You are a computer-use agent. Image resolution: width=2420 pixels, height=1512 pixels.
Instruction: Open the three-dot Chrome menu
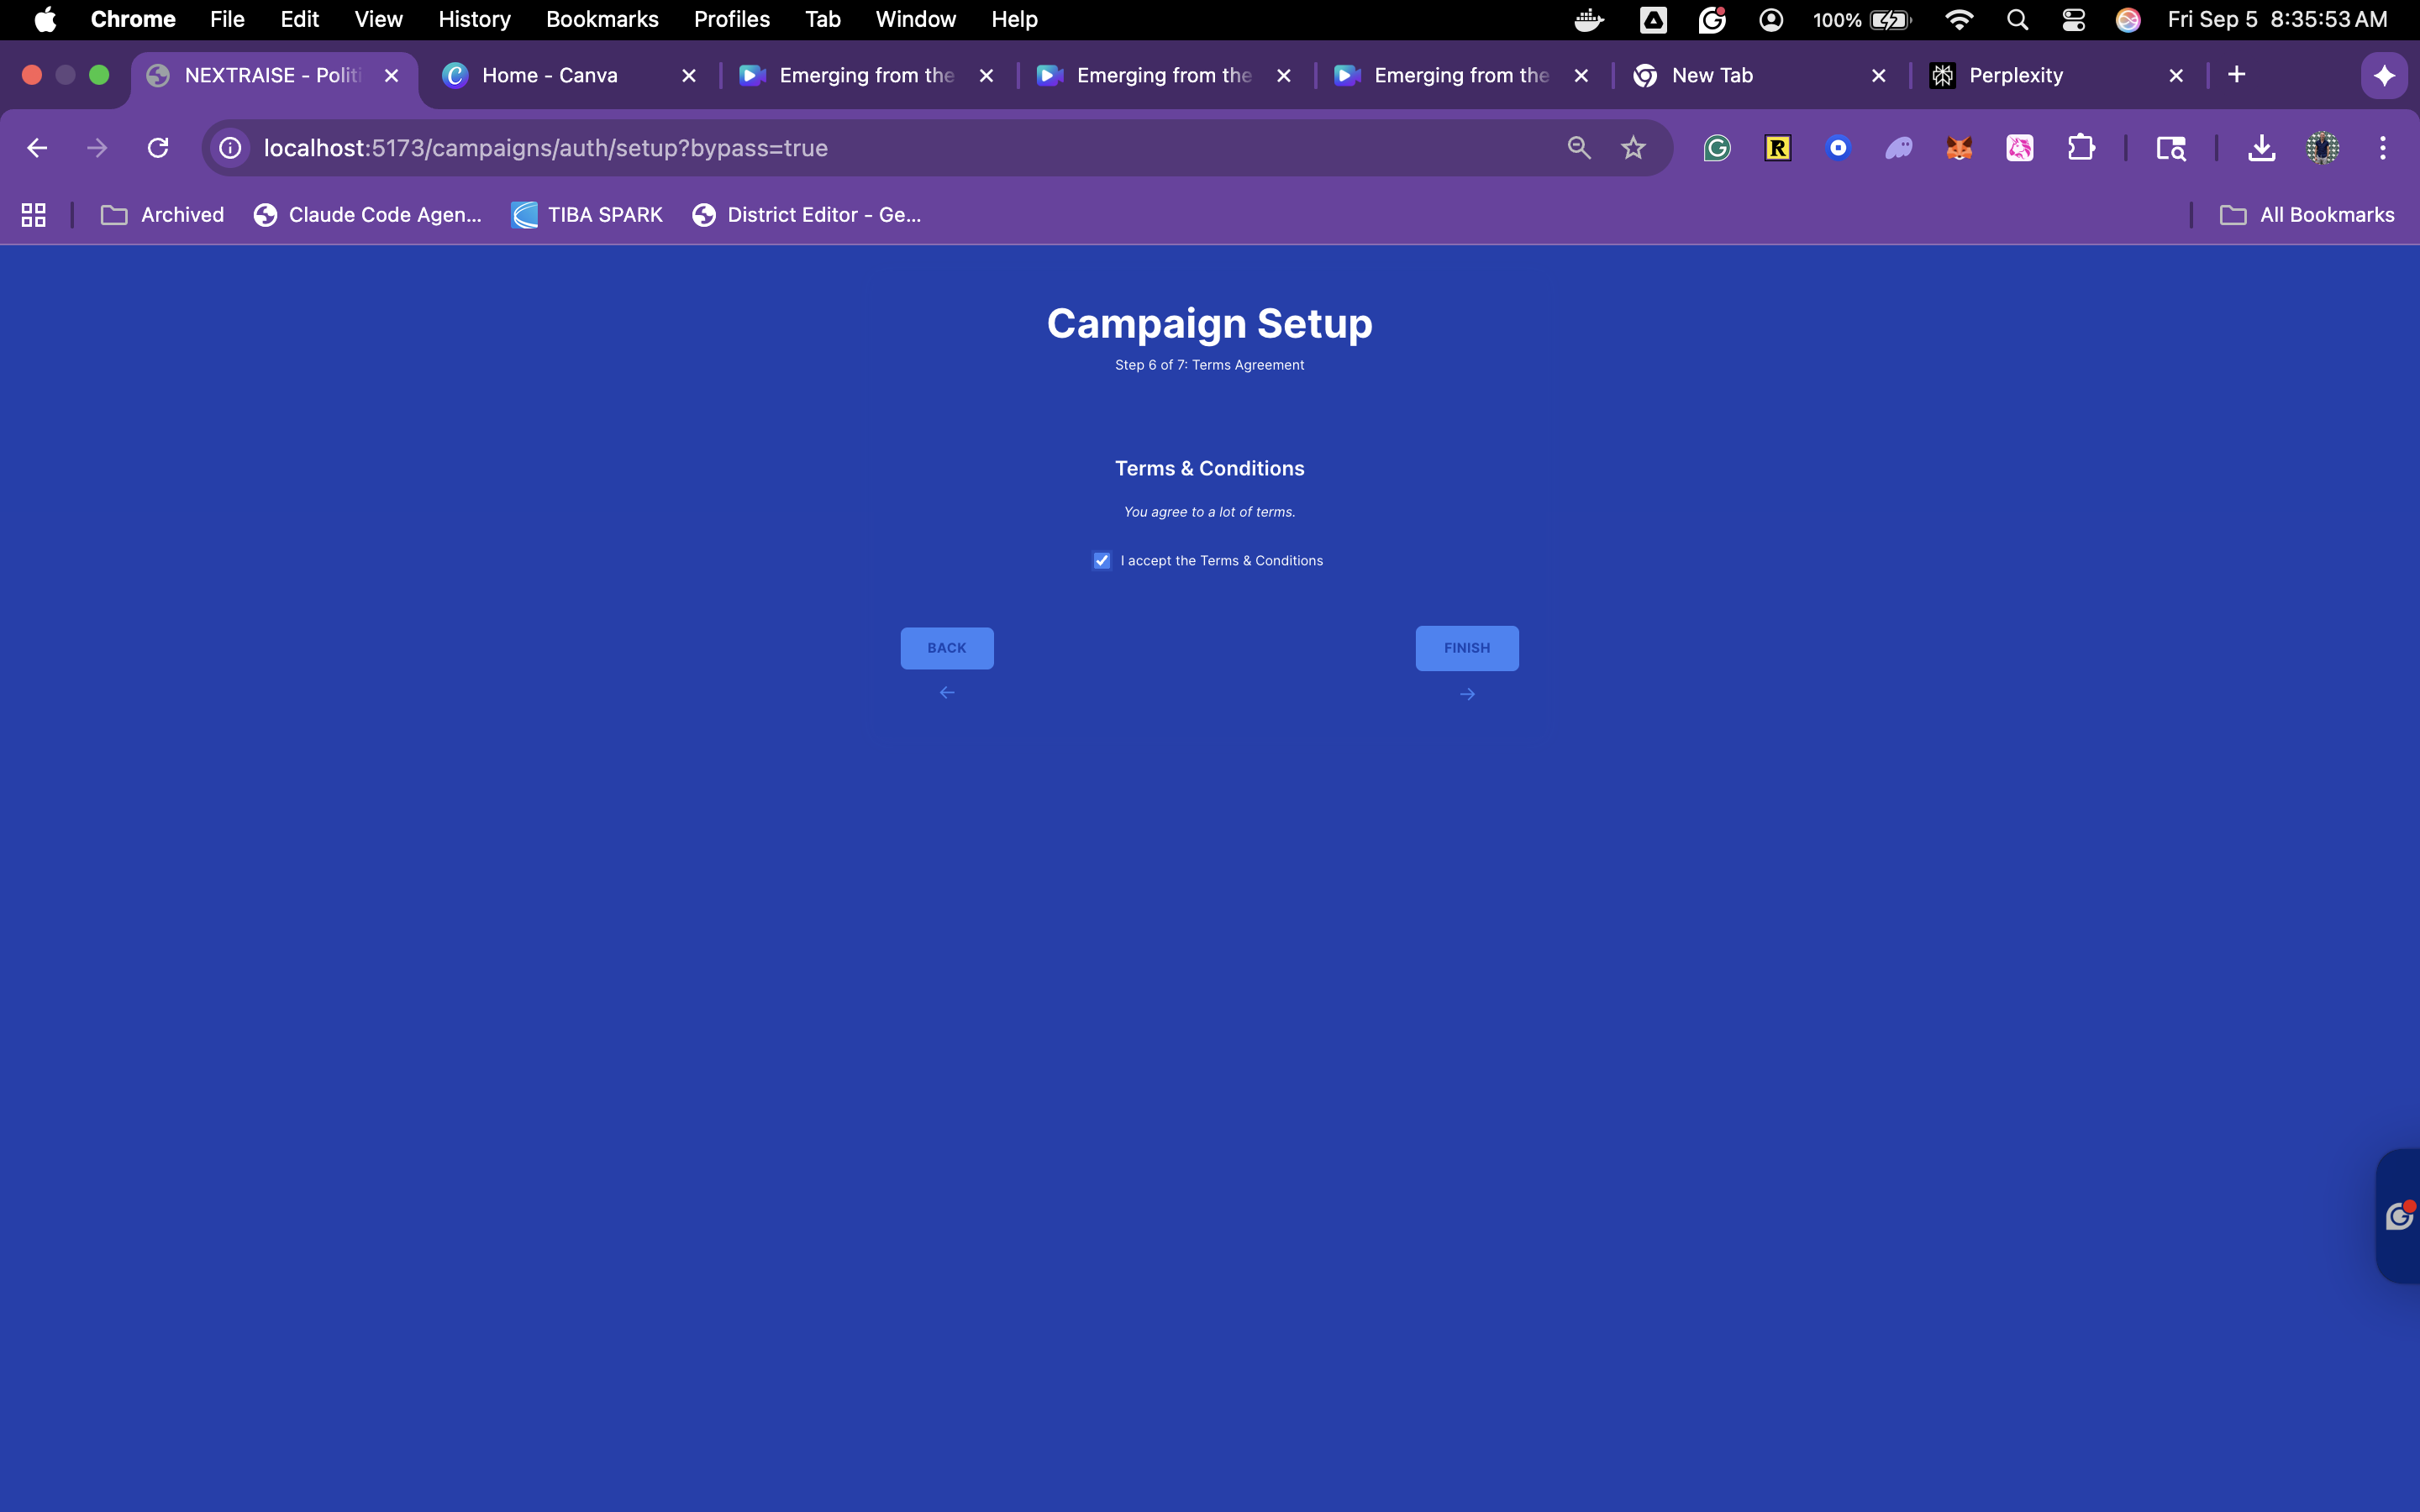[x=2383, y=148]
